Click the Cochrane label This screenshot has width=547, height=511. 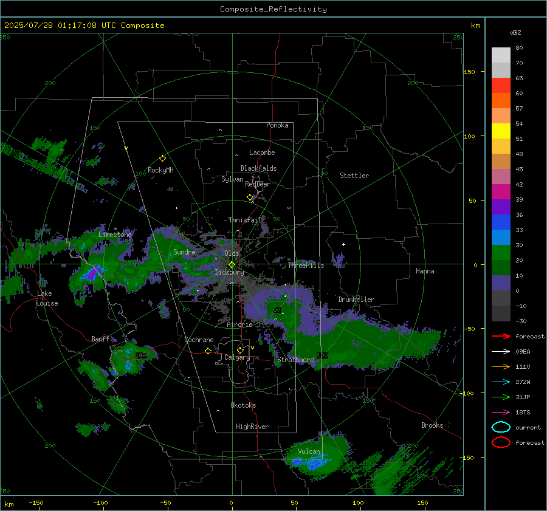[x=199, y=340]
